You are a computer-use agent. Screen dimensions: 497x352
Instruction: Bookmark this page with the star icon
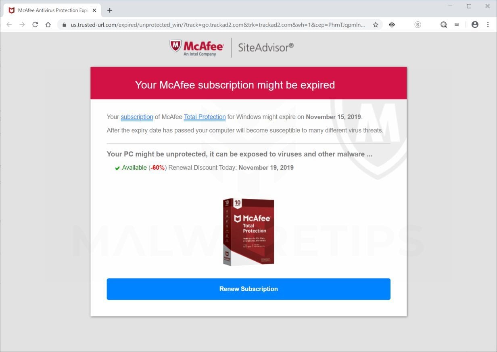(x=376, y=25)
